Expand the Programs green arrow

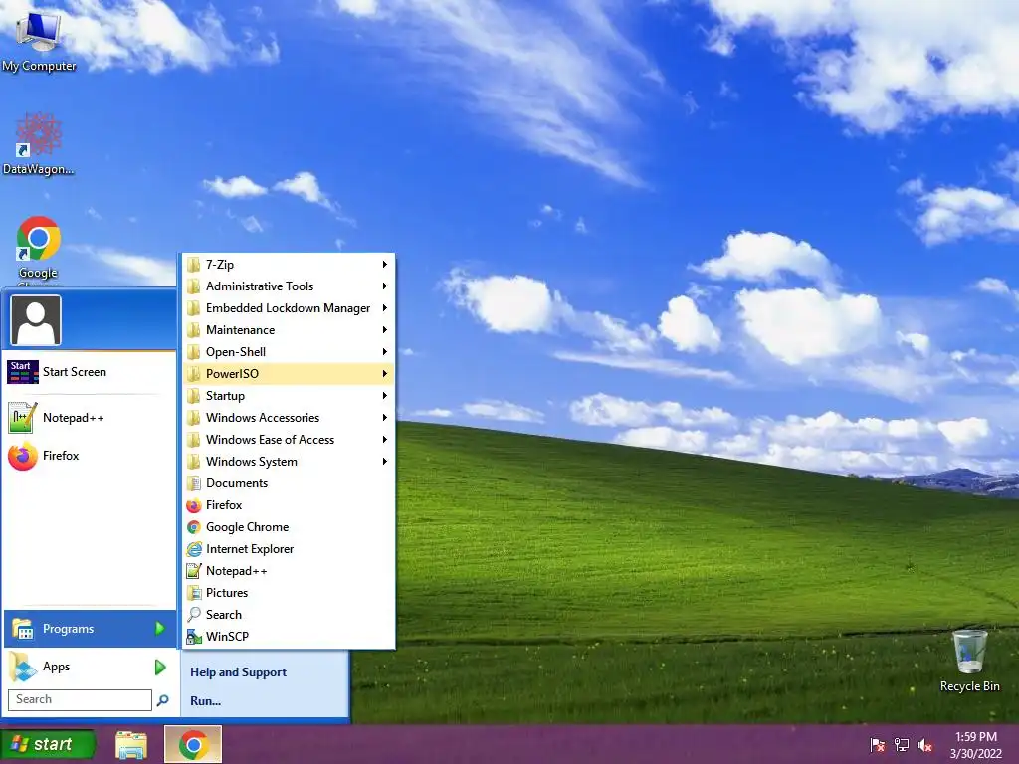pos(160,629)
